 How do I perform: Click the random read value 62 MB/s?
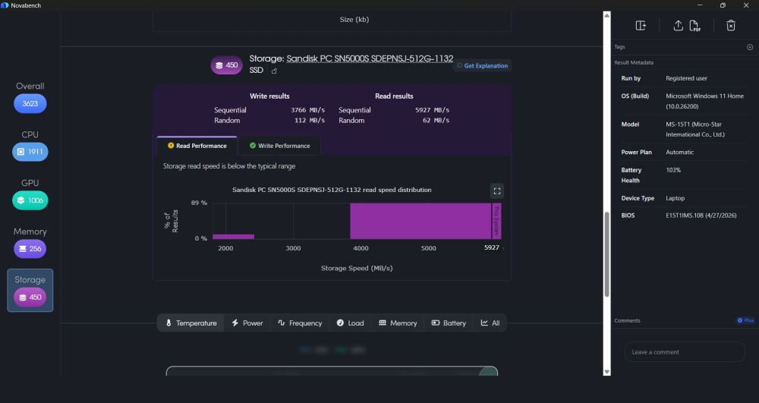[x=436, y=121]
